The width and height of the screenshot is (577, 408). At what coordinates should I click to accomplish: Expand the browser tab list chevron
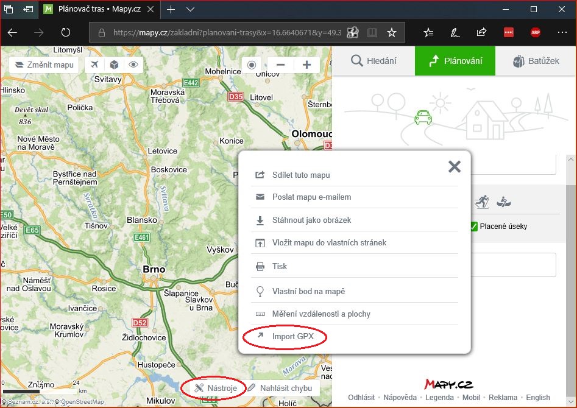pos(190,10)
